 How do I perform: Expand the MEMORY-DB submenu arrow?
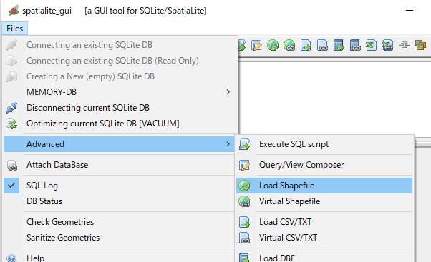click(228, 92)
